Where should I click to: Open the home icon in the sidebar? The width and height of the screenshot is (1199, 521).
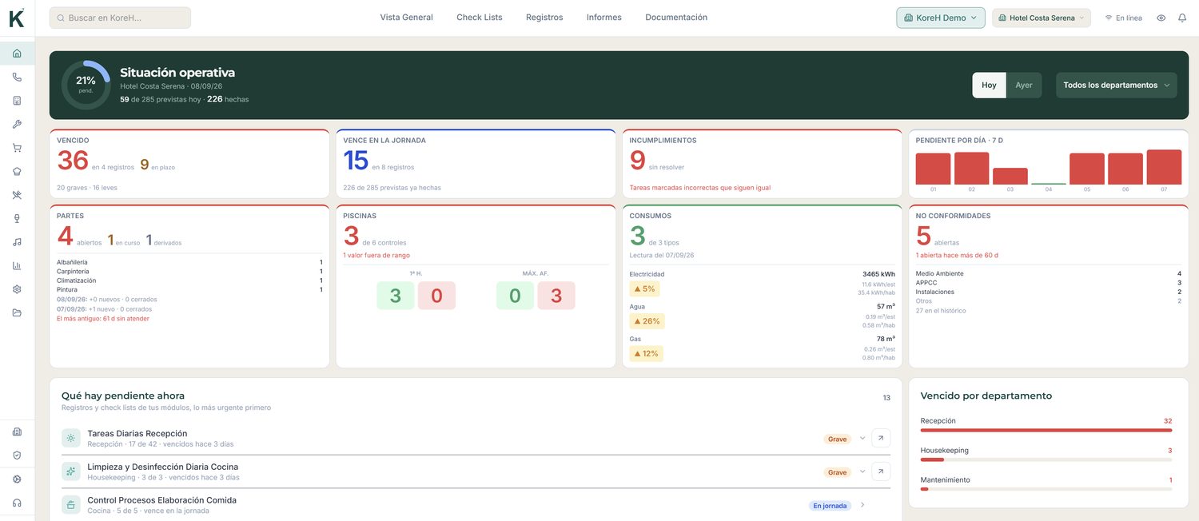click(17, 54)
